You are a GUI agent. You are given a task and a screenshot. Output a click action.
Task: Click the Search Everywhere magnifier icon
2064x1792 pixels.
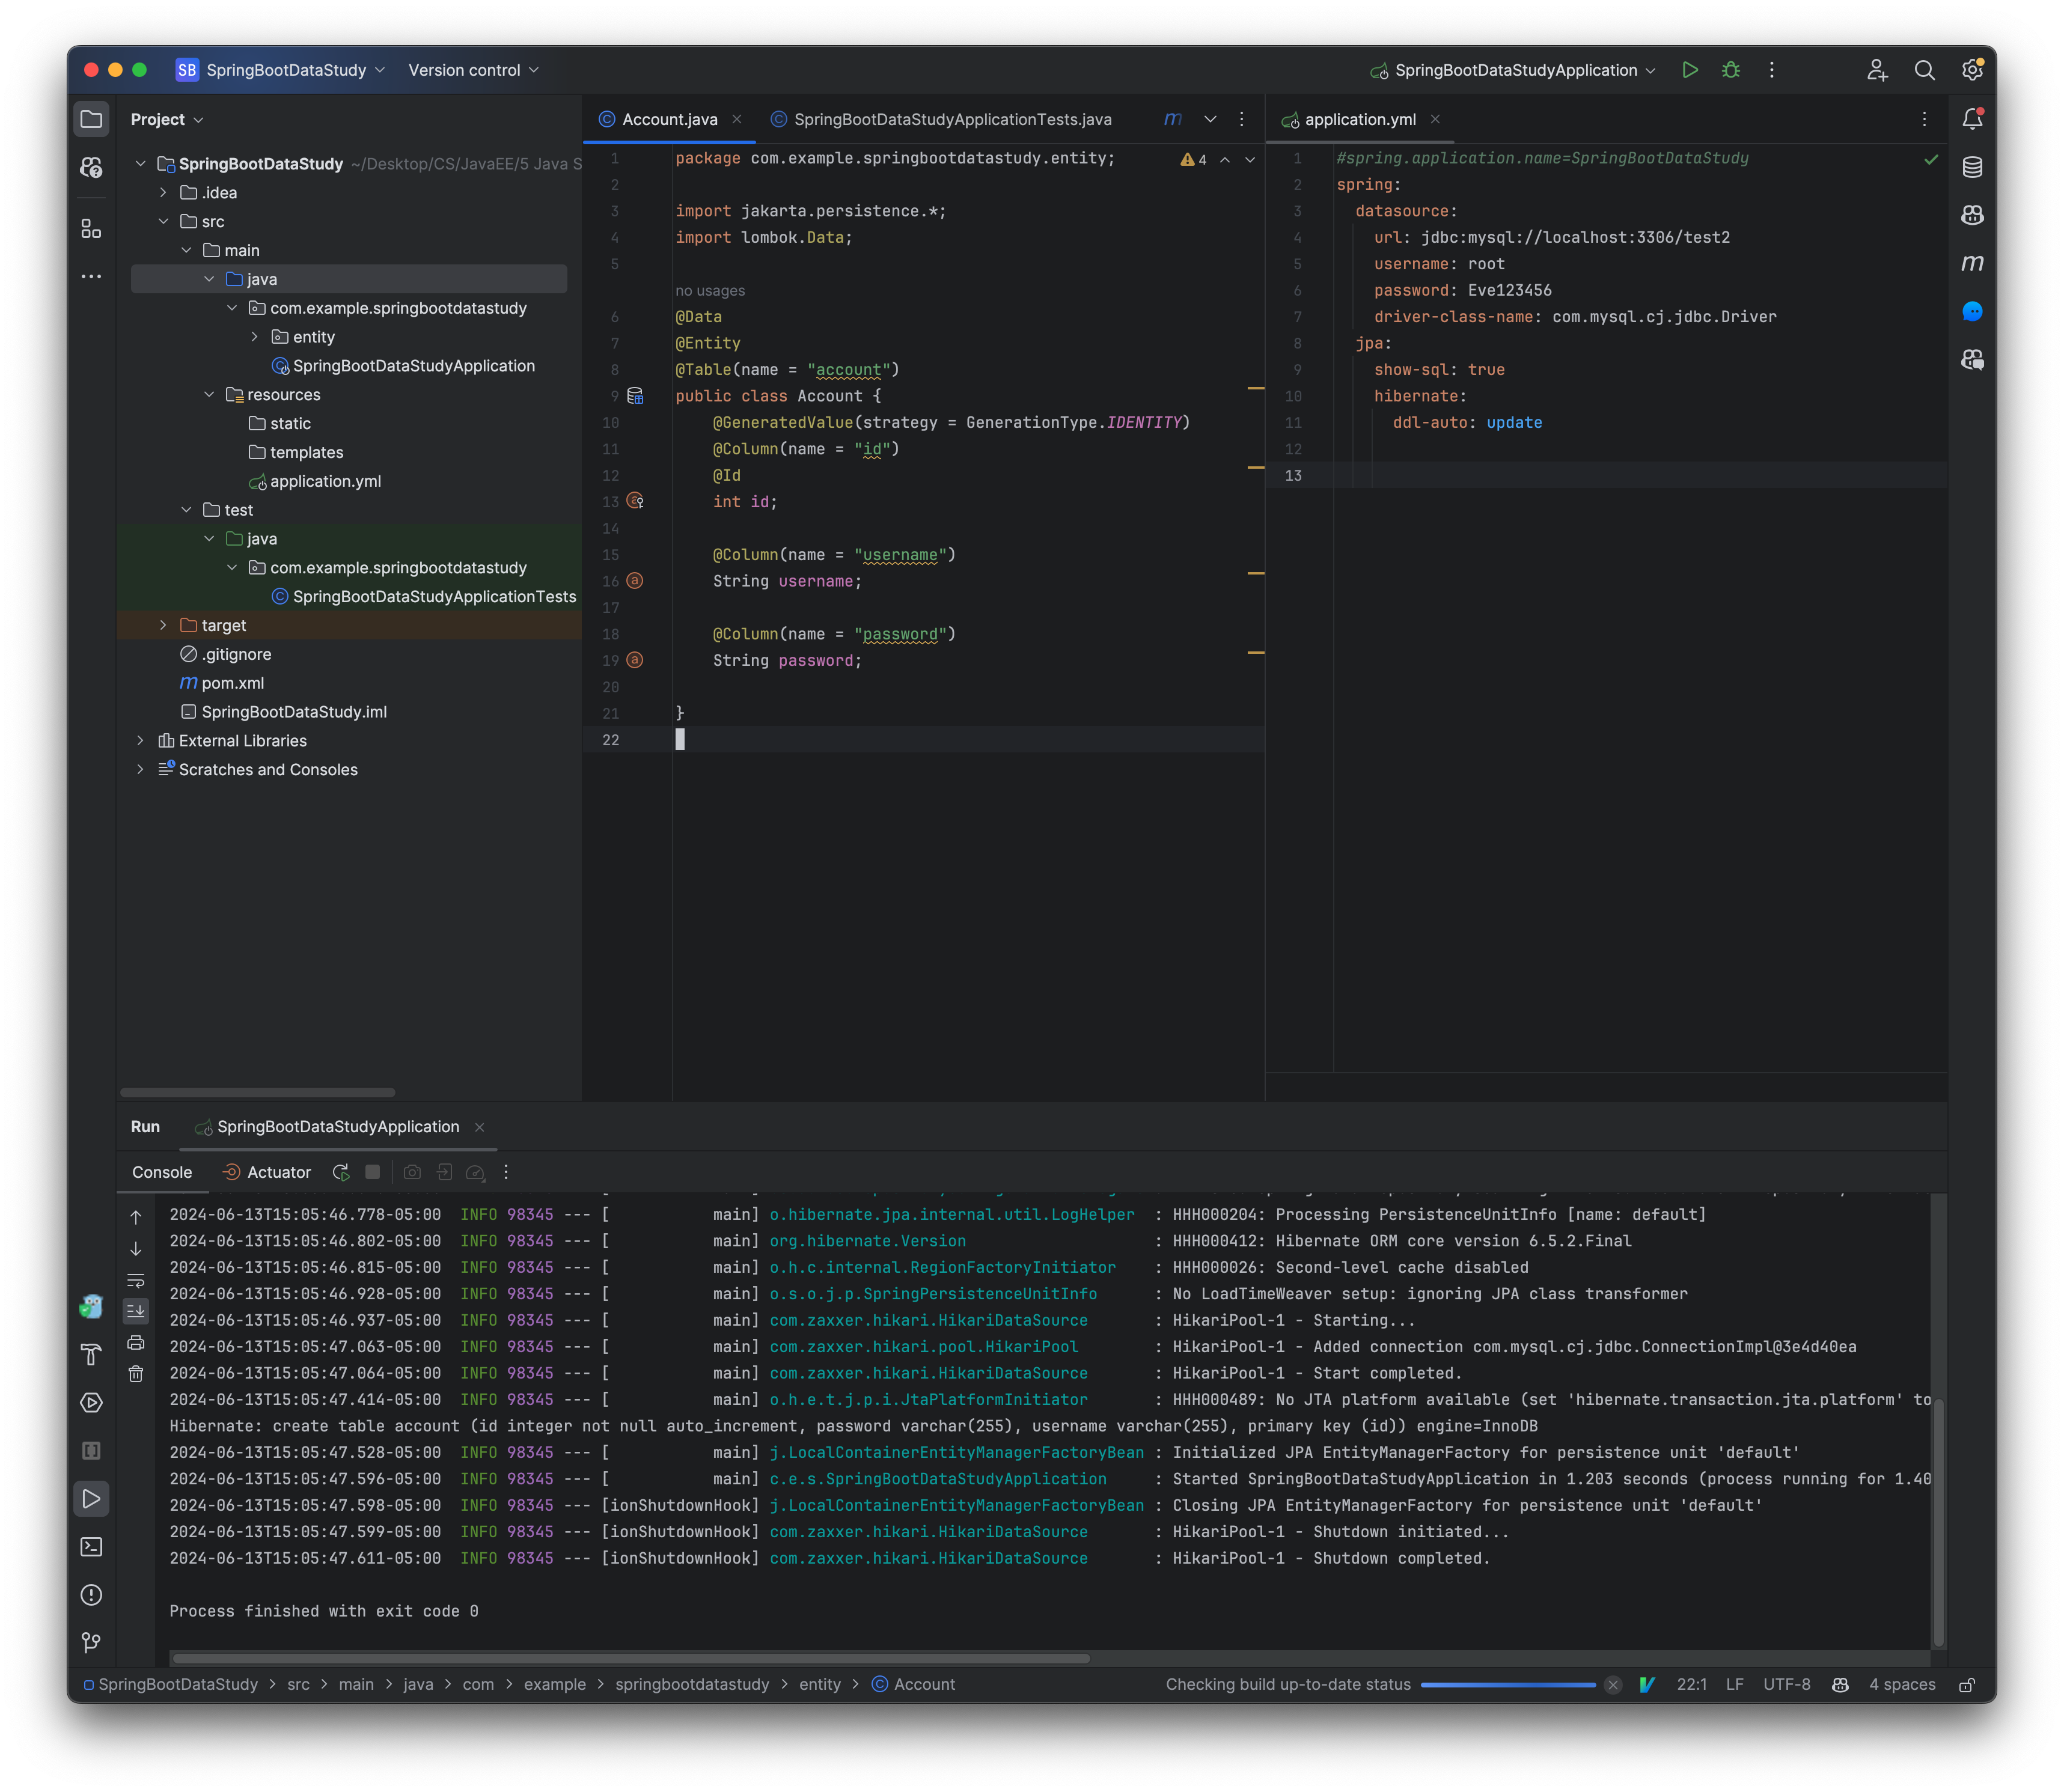coord(1924,70)
